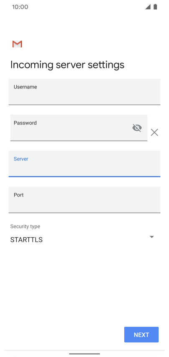Tap the 10:00 clock in status bar
169x357 pixels.
[x=20, y=7]
